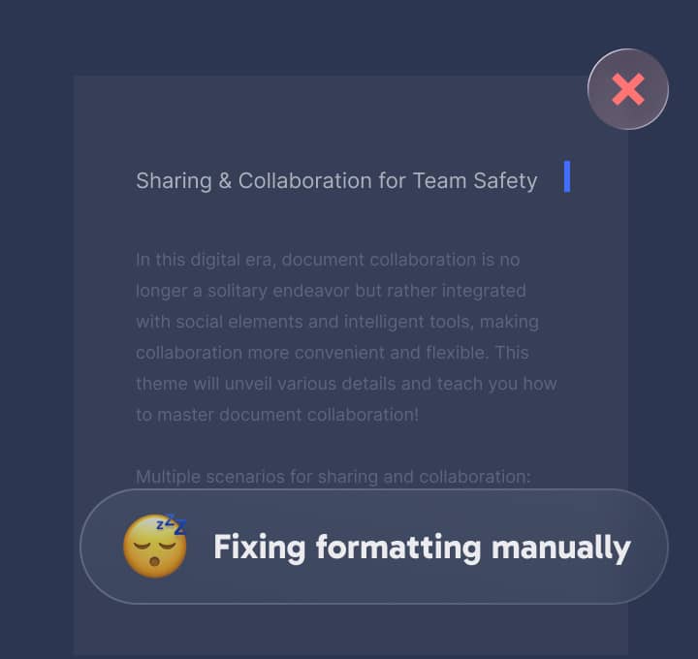Viewport: 698px width, 659px height.
Task: Click 'to master document collaboration!' line
Action: tap(277, 415)
